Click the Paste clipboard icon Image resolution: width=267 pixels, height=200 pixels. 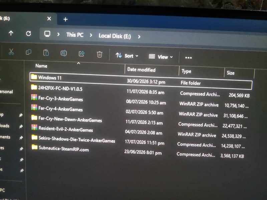tap(46, 53)
